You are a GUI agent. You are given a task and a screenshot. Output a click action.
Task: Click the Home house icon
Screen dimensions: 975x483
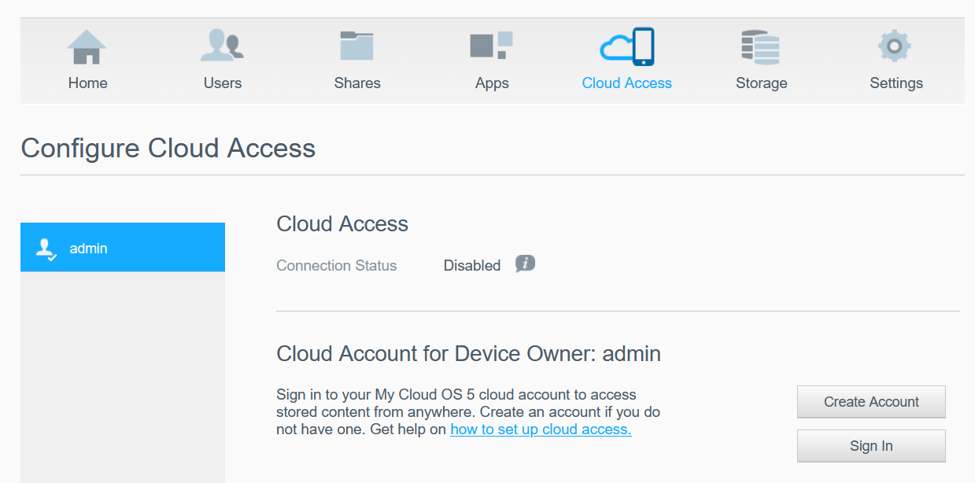pos(87,47)
